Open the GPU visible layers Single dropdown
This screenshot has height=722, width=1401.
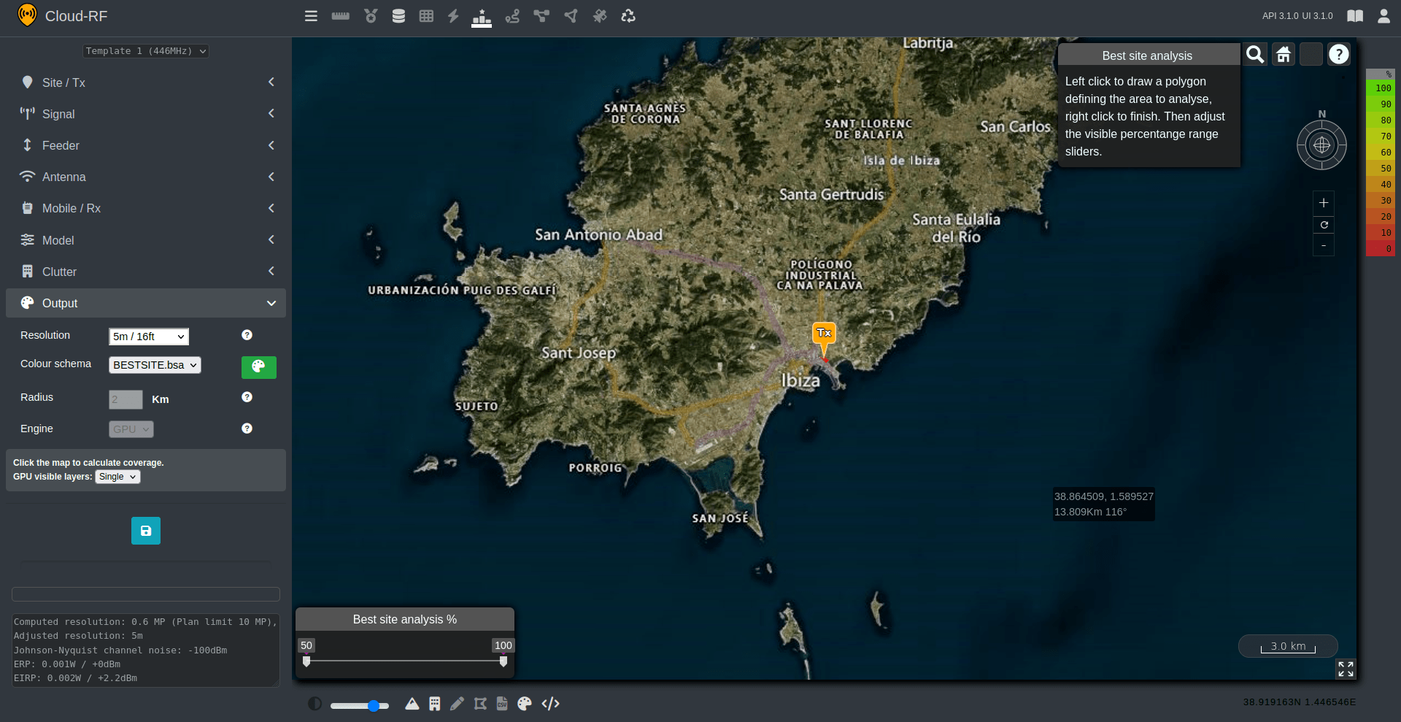(117, 477)
